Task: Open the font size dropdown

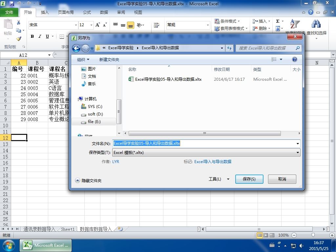Action: click(x=91, y=25)
